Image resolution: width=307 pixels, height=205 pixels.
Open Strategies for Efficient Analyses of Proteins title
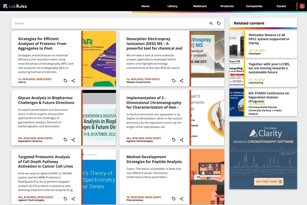point(42,44)
